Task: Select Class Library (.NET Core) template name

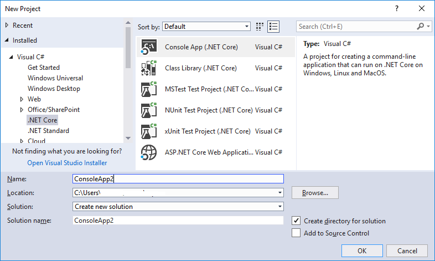Action: (201, 68)
